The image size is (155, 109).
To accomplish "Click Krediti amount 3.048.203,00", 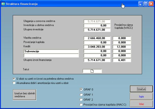I will point(97,47).
